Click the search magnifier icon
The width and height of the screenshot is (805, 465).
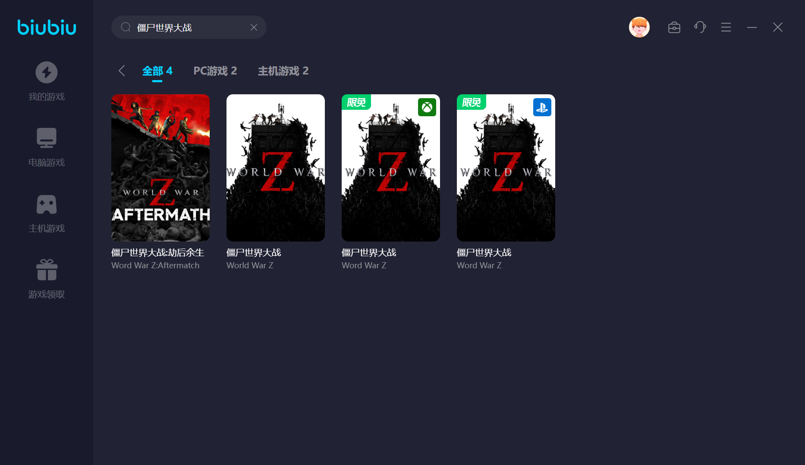pos(126,27)
